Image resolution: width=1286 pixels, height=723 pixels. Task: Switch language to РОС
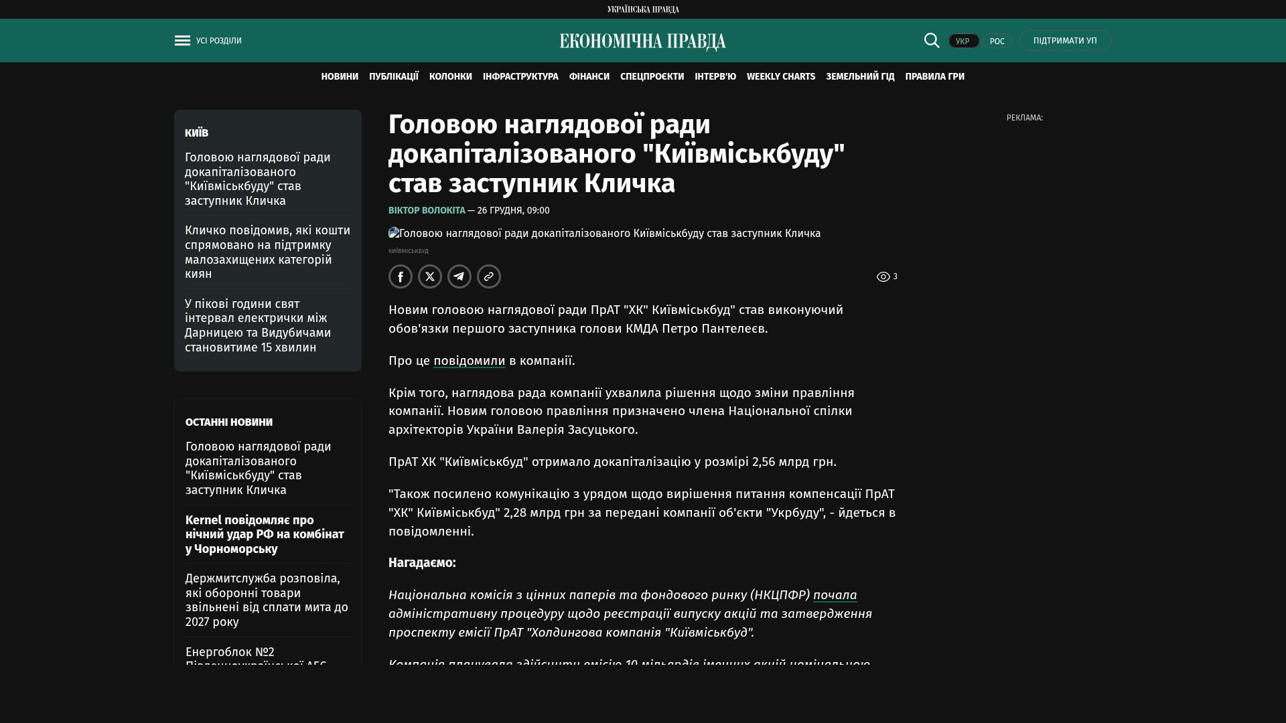(x=997, y=41)
